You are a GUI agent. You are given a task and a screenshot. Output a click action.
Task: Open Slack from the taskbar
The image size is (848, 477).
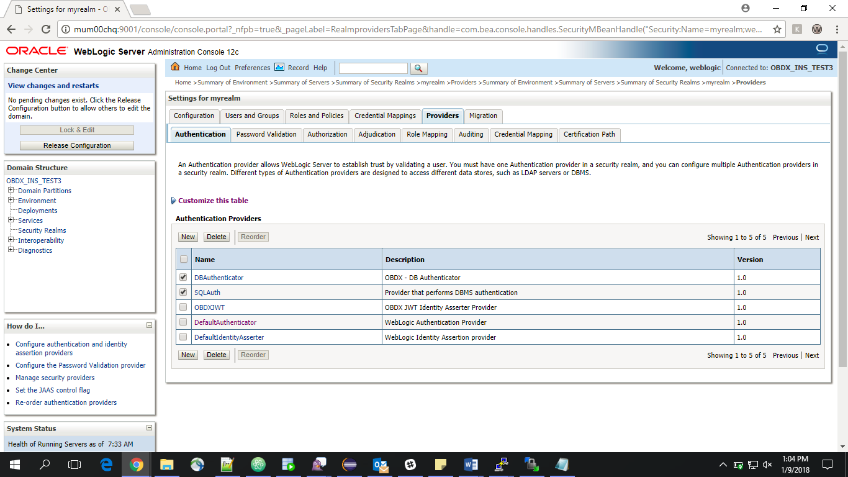[x=410, y=464]
